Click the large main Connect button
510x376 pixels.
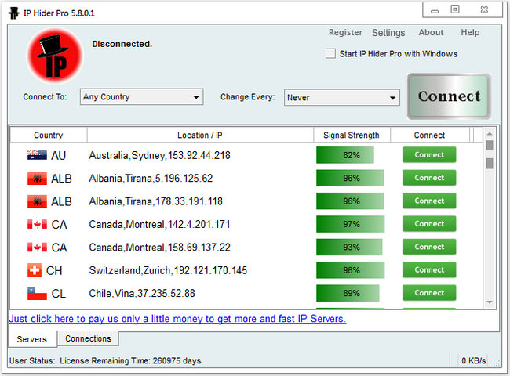449,96
